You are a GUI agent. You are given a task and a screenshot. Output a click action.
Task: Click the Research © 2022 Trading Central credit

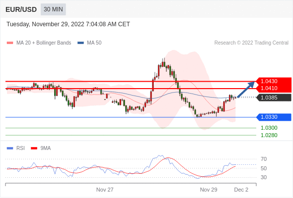click(251, 43)
